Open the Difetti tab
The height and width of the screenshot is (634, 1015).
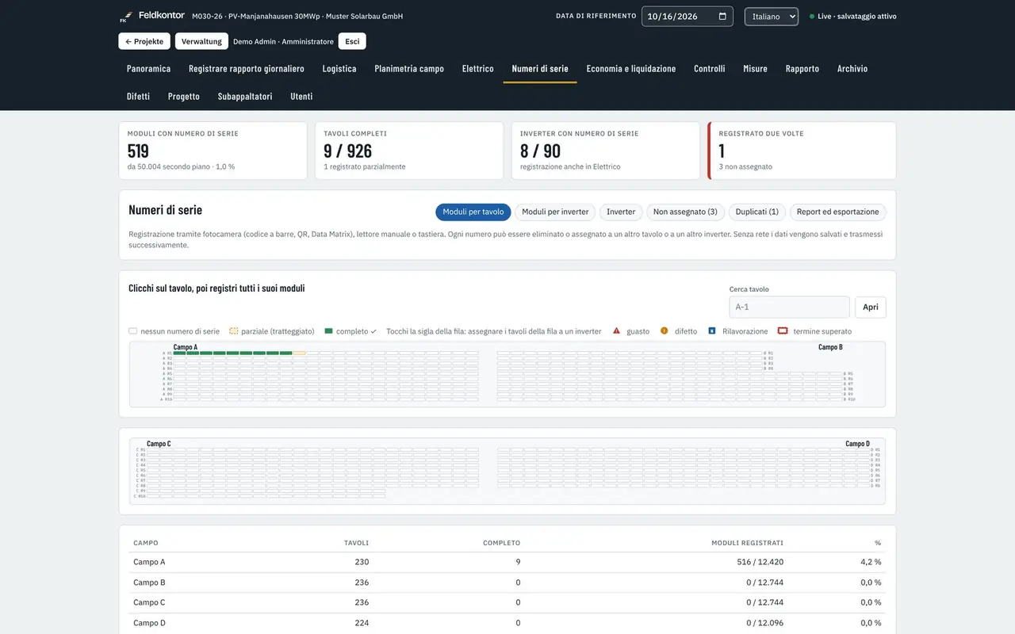[x=138, y=97]
